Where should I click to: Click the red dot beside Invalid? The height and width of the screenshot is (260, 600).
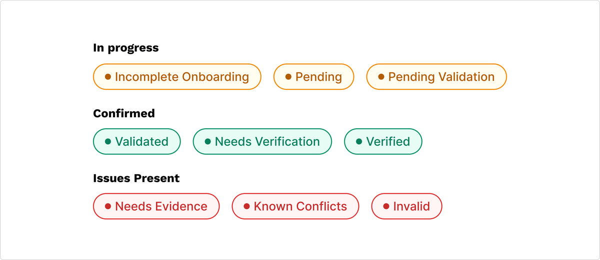(386, 206)
